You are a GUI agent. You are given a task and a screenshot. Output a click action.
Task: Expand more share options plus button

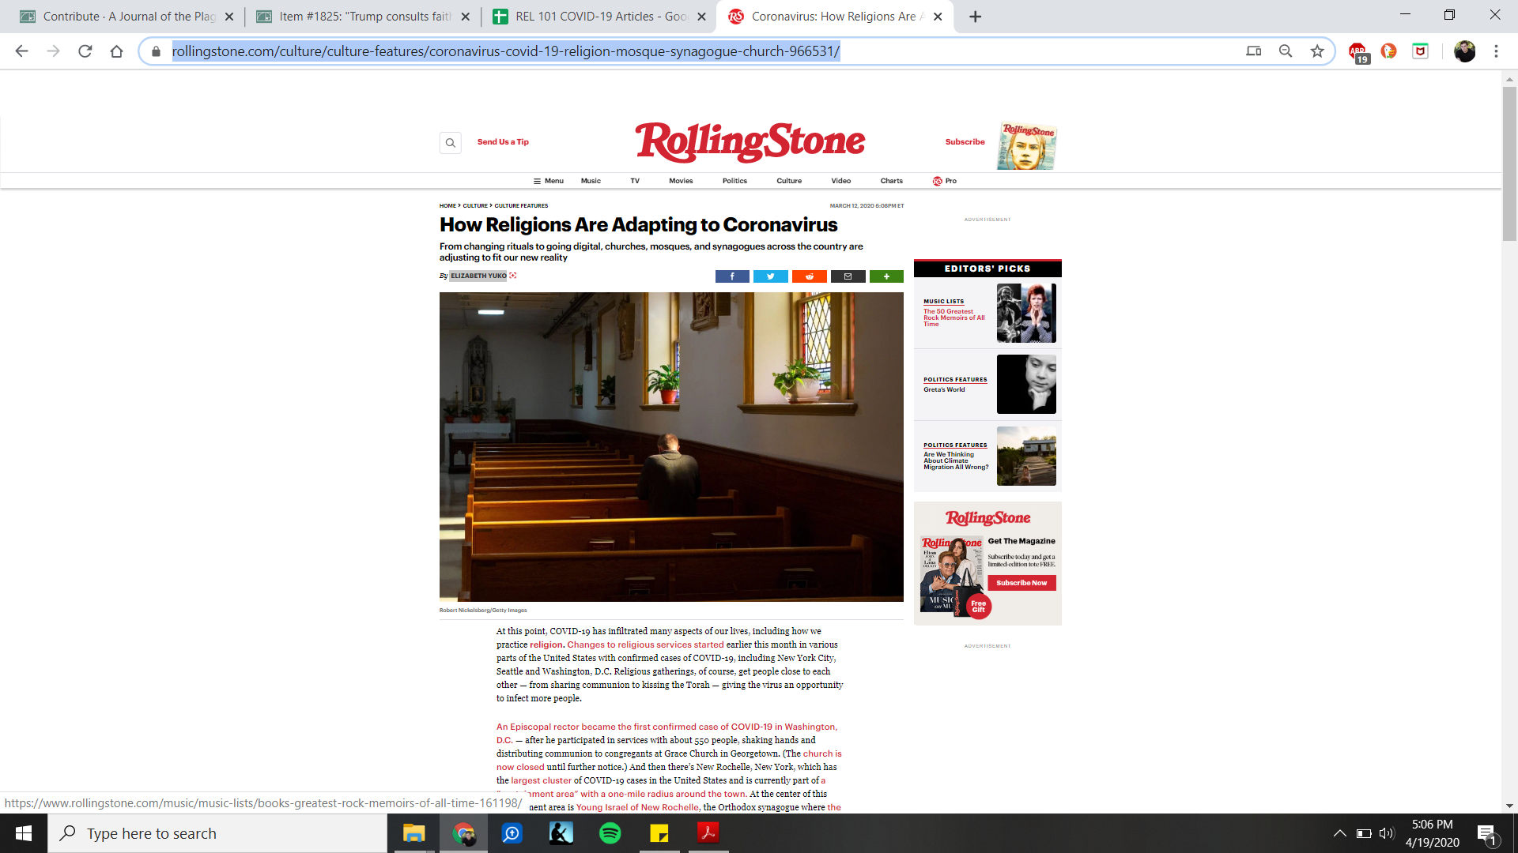point(886,276)
